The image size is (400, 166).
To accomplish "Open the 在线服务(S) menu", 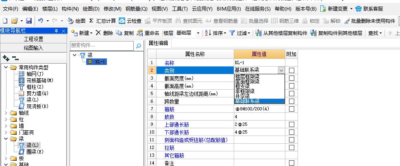I will click(258, 9).
